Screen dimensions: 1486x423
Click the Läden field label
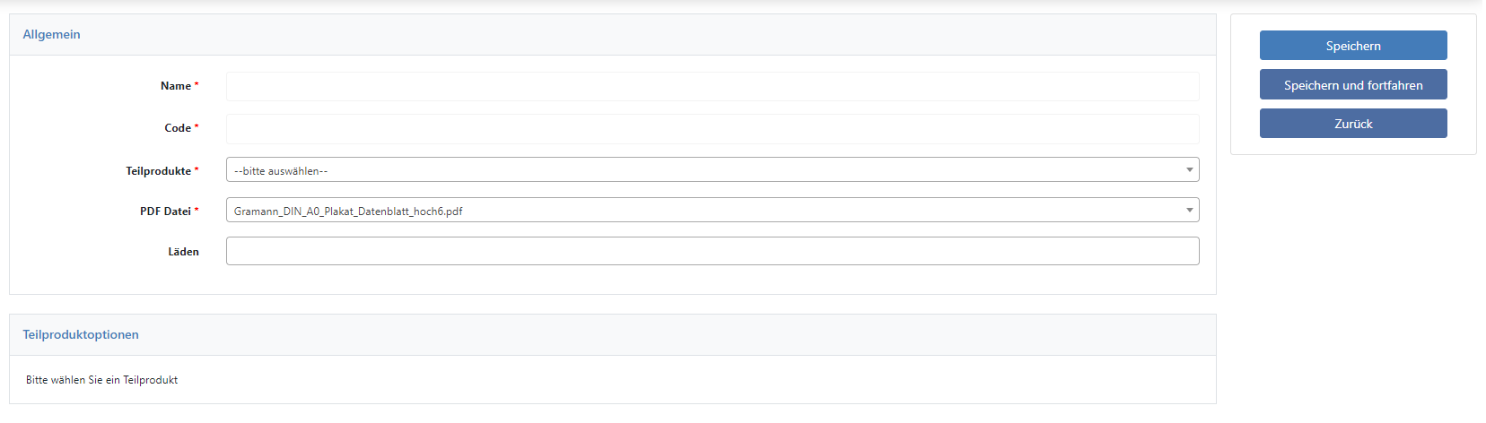click(x=183, y=252)
